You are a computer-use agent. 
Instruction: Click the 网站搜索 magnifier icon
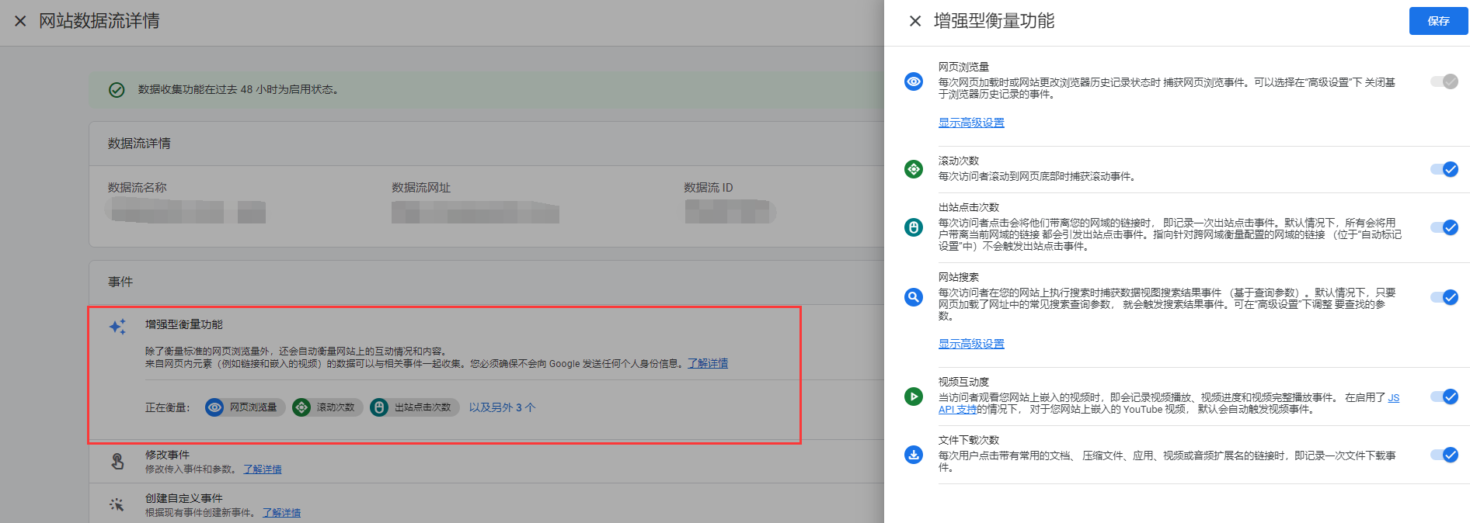coord(914,296)
